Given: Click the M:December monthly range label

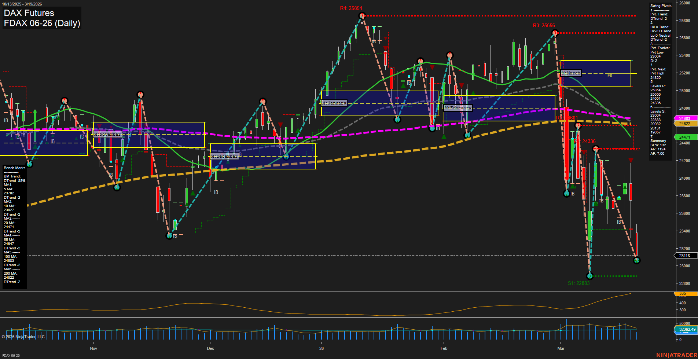Looking at the screenshot, I should pyautogui.click(x=224, y=156).
